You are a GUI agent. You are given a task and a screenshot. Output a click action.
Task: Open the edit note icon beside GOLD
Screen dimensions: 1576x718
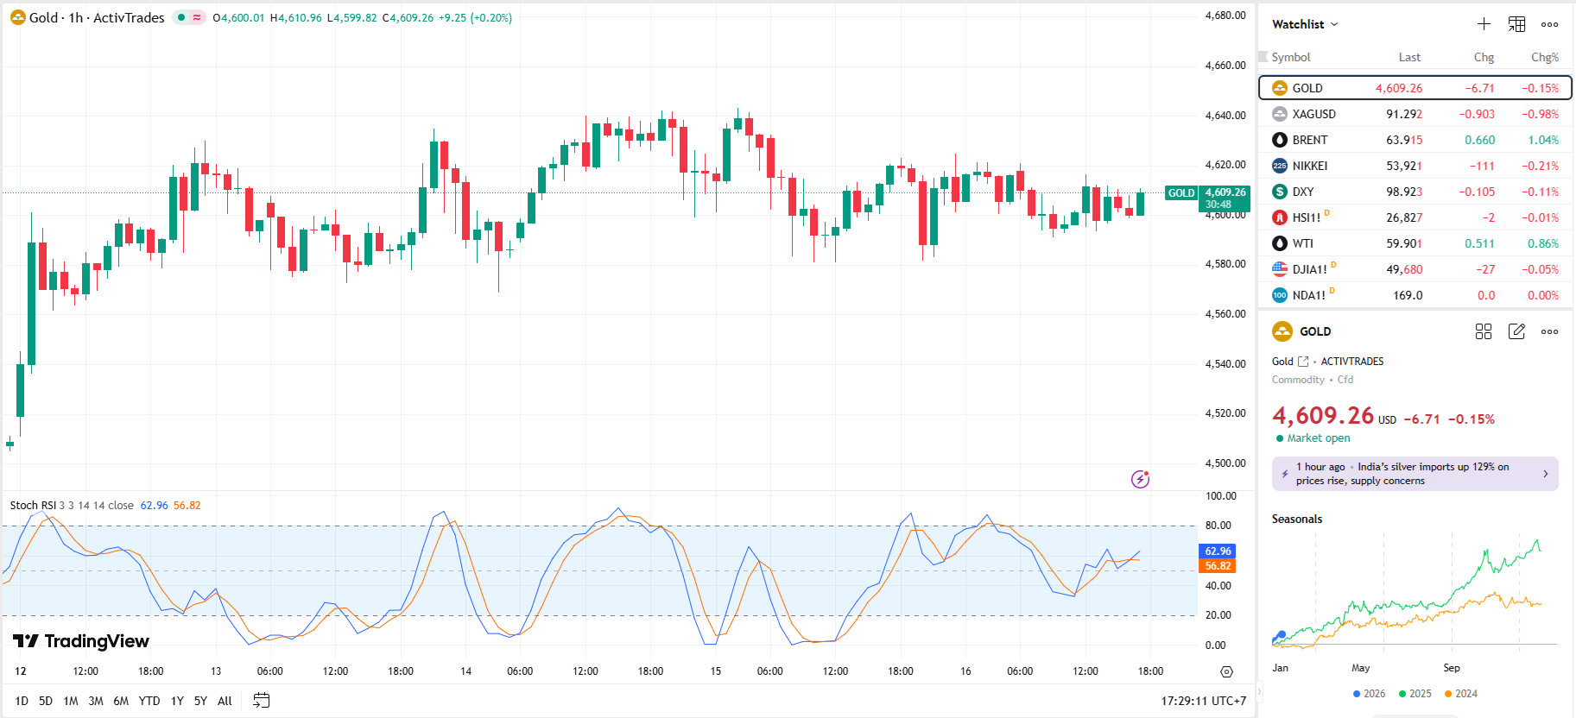[x=1516, y=331]
